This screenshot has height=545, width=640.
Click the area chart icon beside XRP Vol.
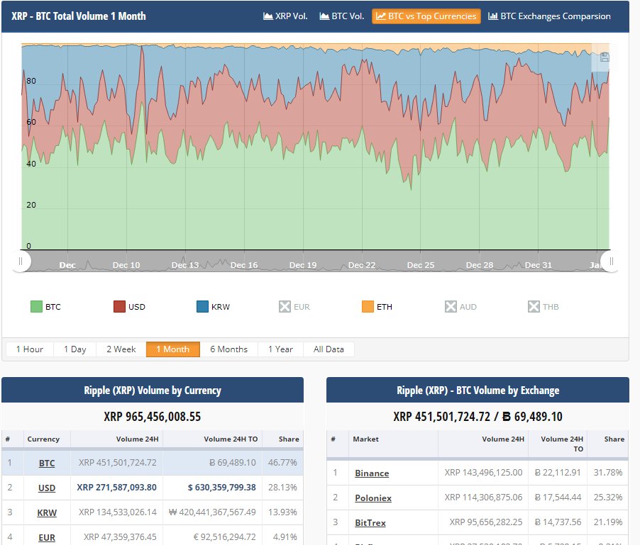click(x=267, y=16)
